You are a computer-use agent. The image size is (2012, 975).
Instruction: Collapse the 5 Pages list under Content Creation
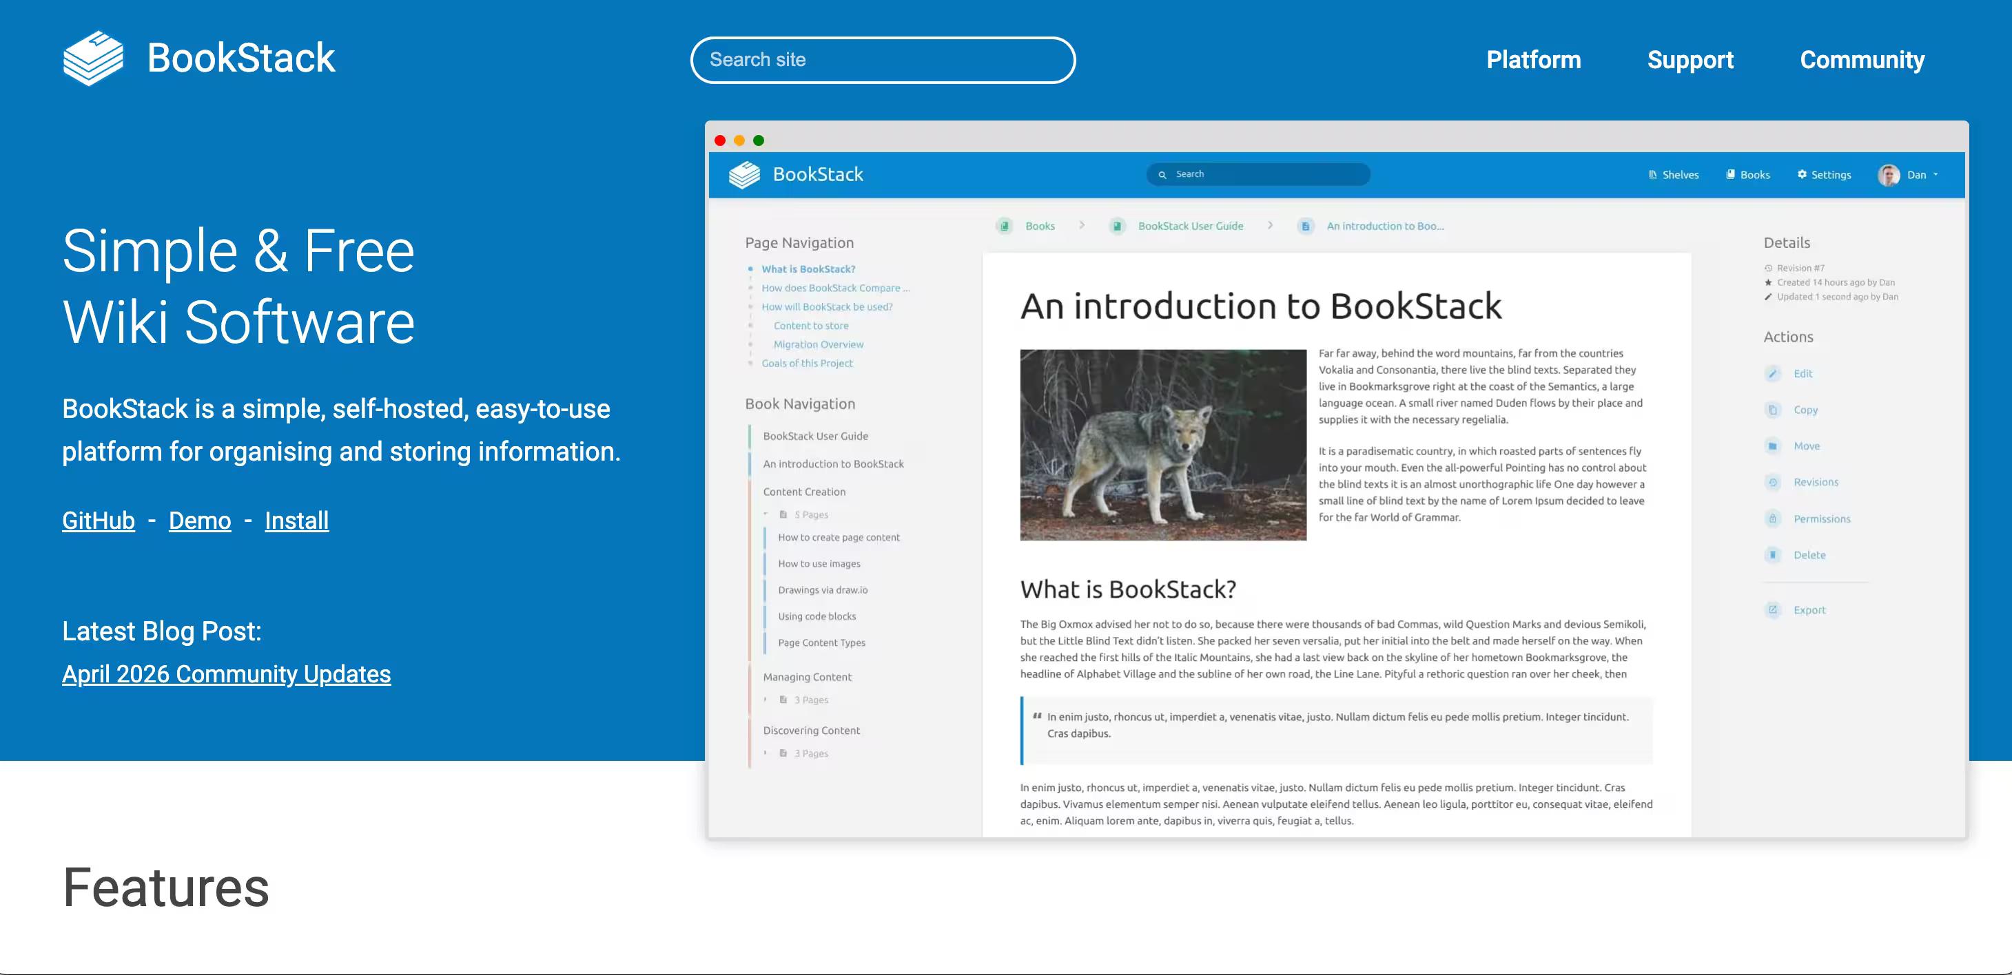766,514
